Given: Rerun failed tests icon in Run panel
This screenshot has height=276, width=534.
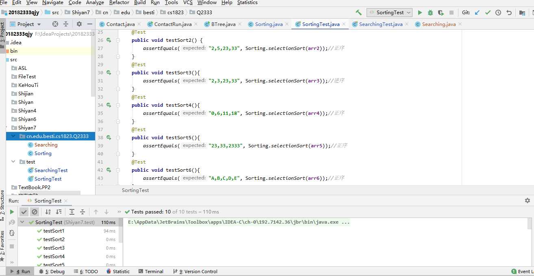Looking at the screenshot, I should (12, 222).
